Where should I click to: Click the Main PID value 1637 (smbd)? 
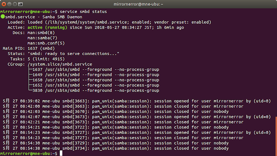tap(41, 48)
